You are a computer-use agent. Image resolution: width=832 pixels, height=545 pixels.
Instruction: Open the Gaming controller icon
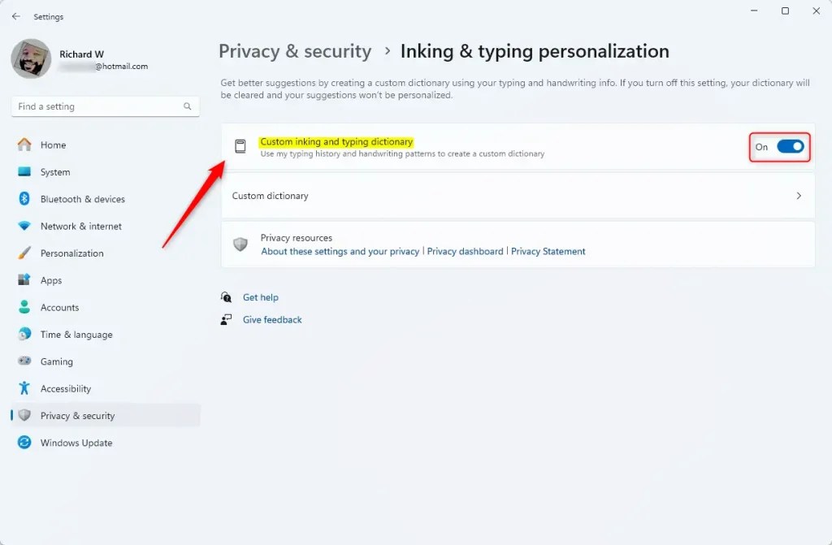click(x=24, y=361)
